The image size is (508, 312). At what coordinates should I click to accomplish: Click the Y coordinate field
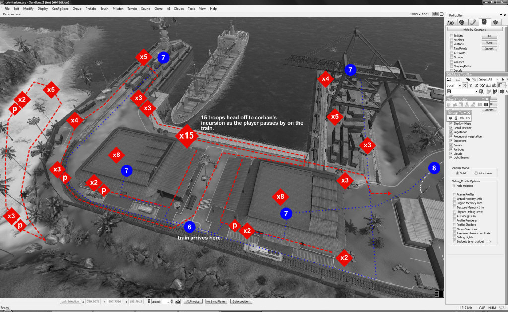coord(114,301)
